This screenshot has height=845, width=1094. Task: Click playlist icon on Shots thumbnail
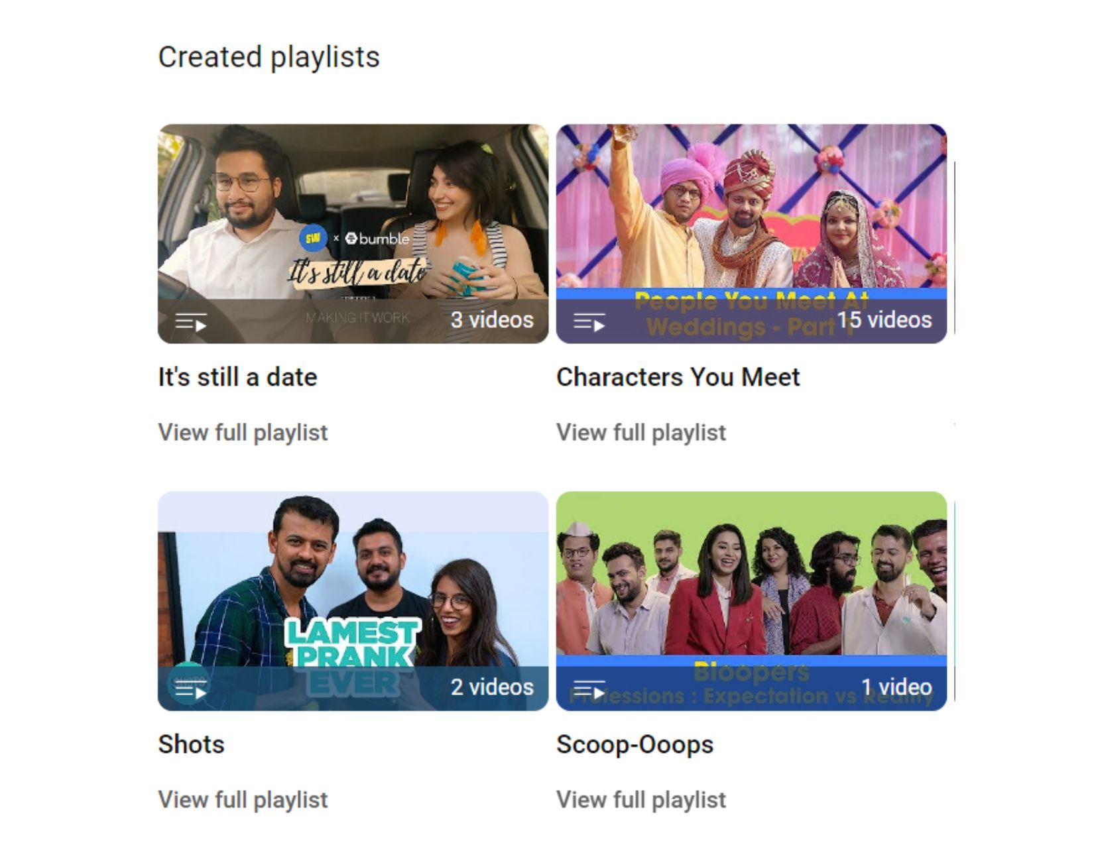[191, 690]
